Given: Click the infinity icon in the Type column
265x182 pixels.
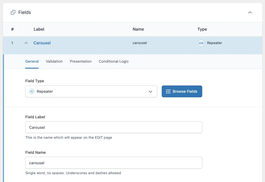Looking at the screenshot, I should tap(201, 43).
